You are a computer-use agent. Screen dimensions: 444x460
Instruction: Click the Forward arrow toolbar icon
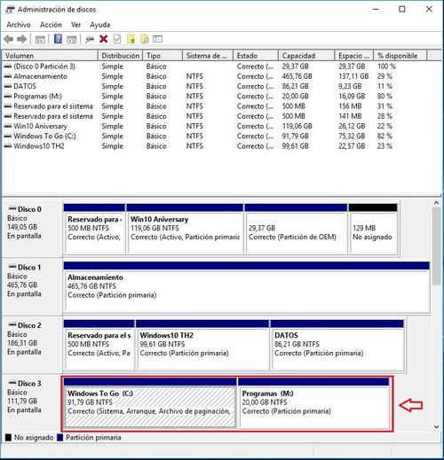22,39
